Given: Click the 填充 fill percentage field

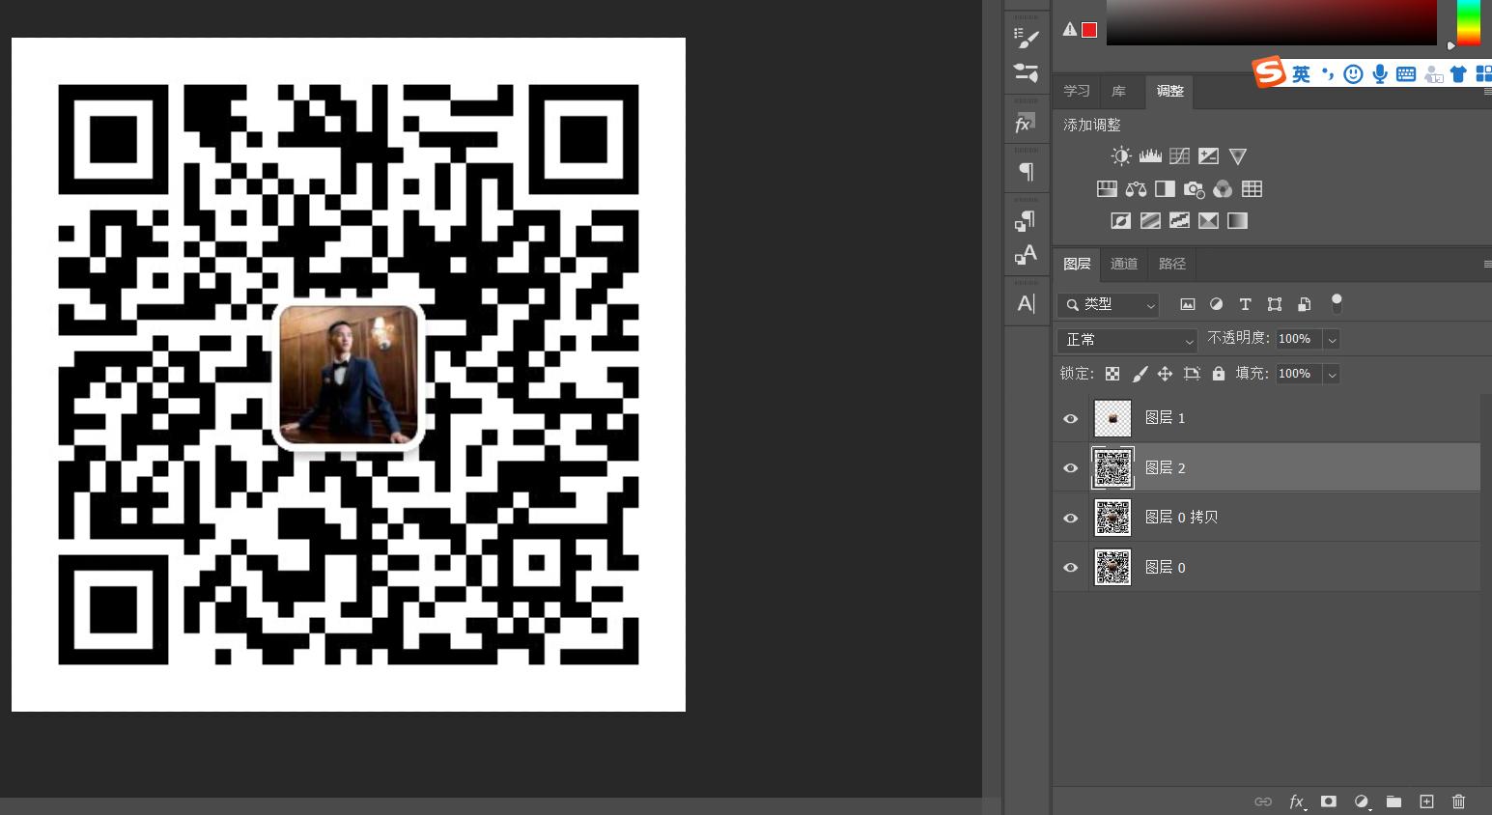Looking at the screenshot, I should point(1296,374).
